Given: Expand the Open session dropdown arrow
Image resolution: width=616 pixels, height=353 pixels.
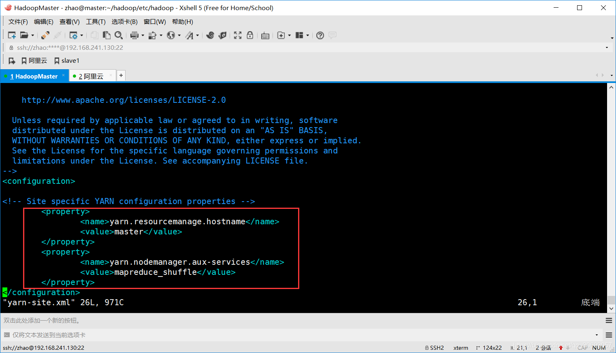Looking at the screenshot, I should (33, 35).
